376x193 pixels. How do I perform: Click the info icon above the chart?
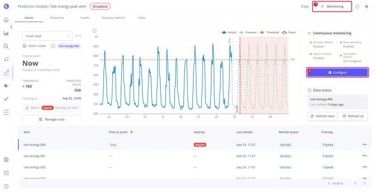94,31
